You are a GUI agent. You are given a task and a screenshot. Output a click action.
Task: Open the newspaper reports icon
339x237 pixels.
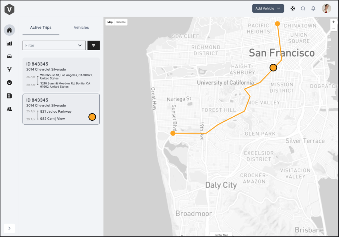click(9, 96)
